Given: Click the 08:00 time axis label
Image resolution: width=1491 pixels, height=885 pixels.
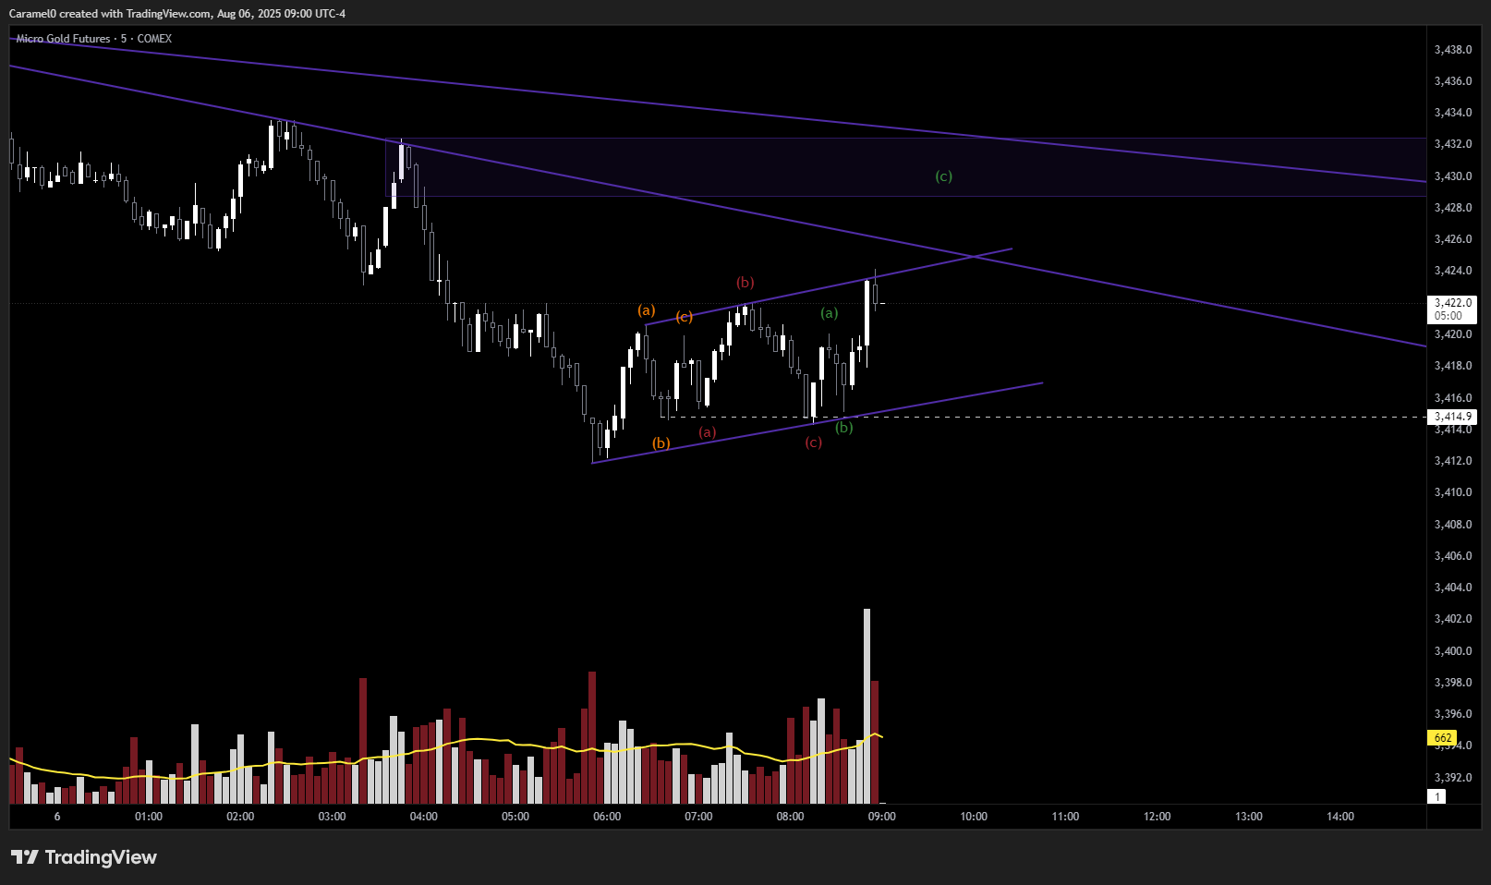Looking at the screenshot, I should (790, 817).
